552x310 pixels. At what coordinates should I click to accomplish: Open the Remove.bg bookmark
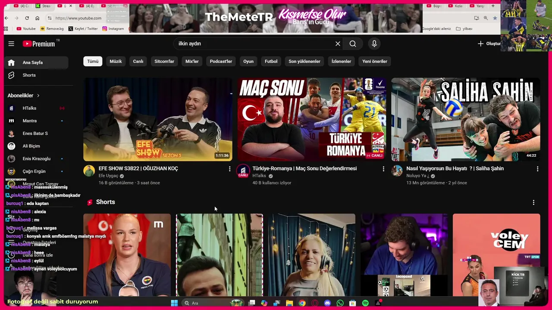pos(52,29)
